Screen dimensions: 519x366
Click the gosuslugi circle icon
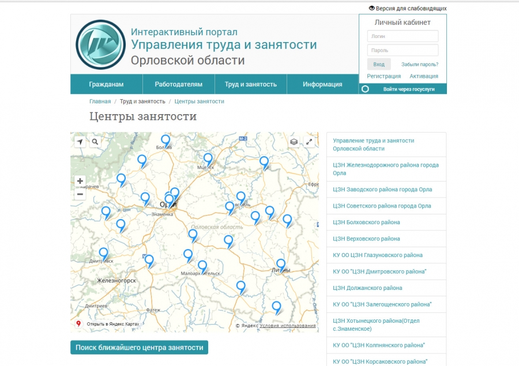tap(365, 89)
